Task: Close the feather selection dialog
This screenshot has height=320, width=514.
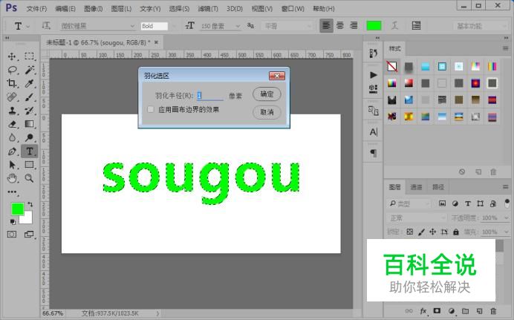Action: [277, 76]
